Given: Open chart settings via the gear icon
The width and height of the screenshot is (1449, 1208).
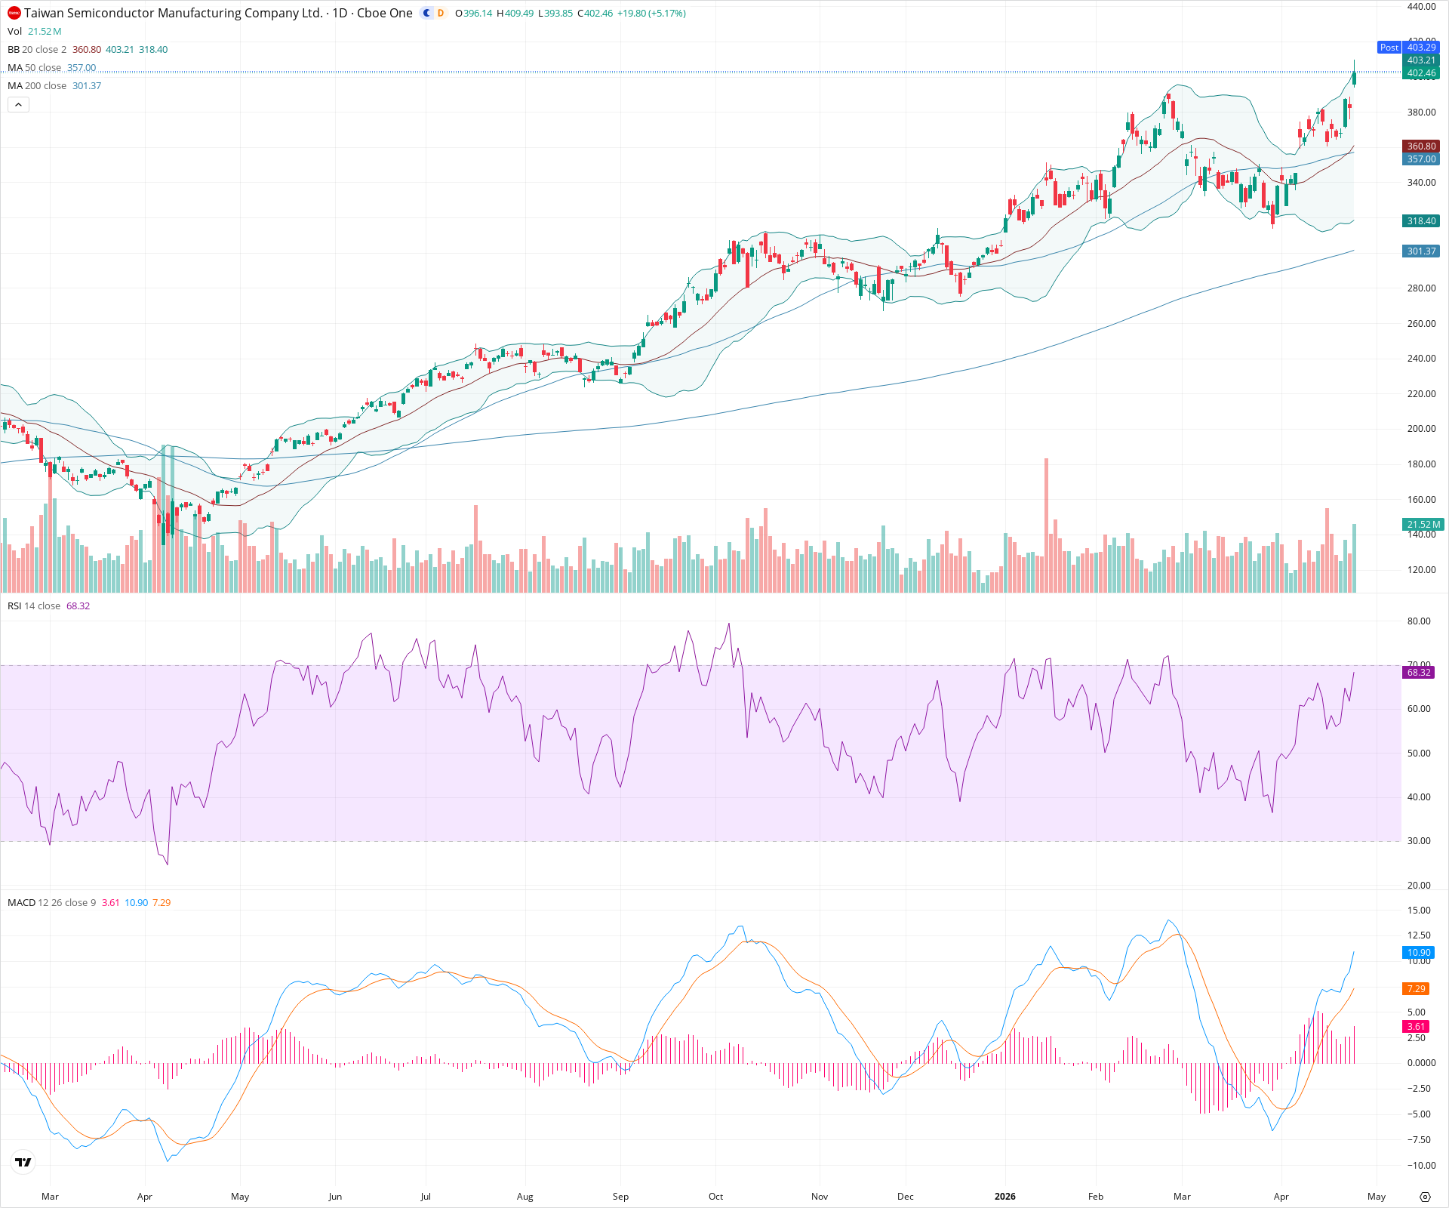Looking at the screenshot, I should (x=1426, y=1197).
